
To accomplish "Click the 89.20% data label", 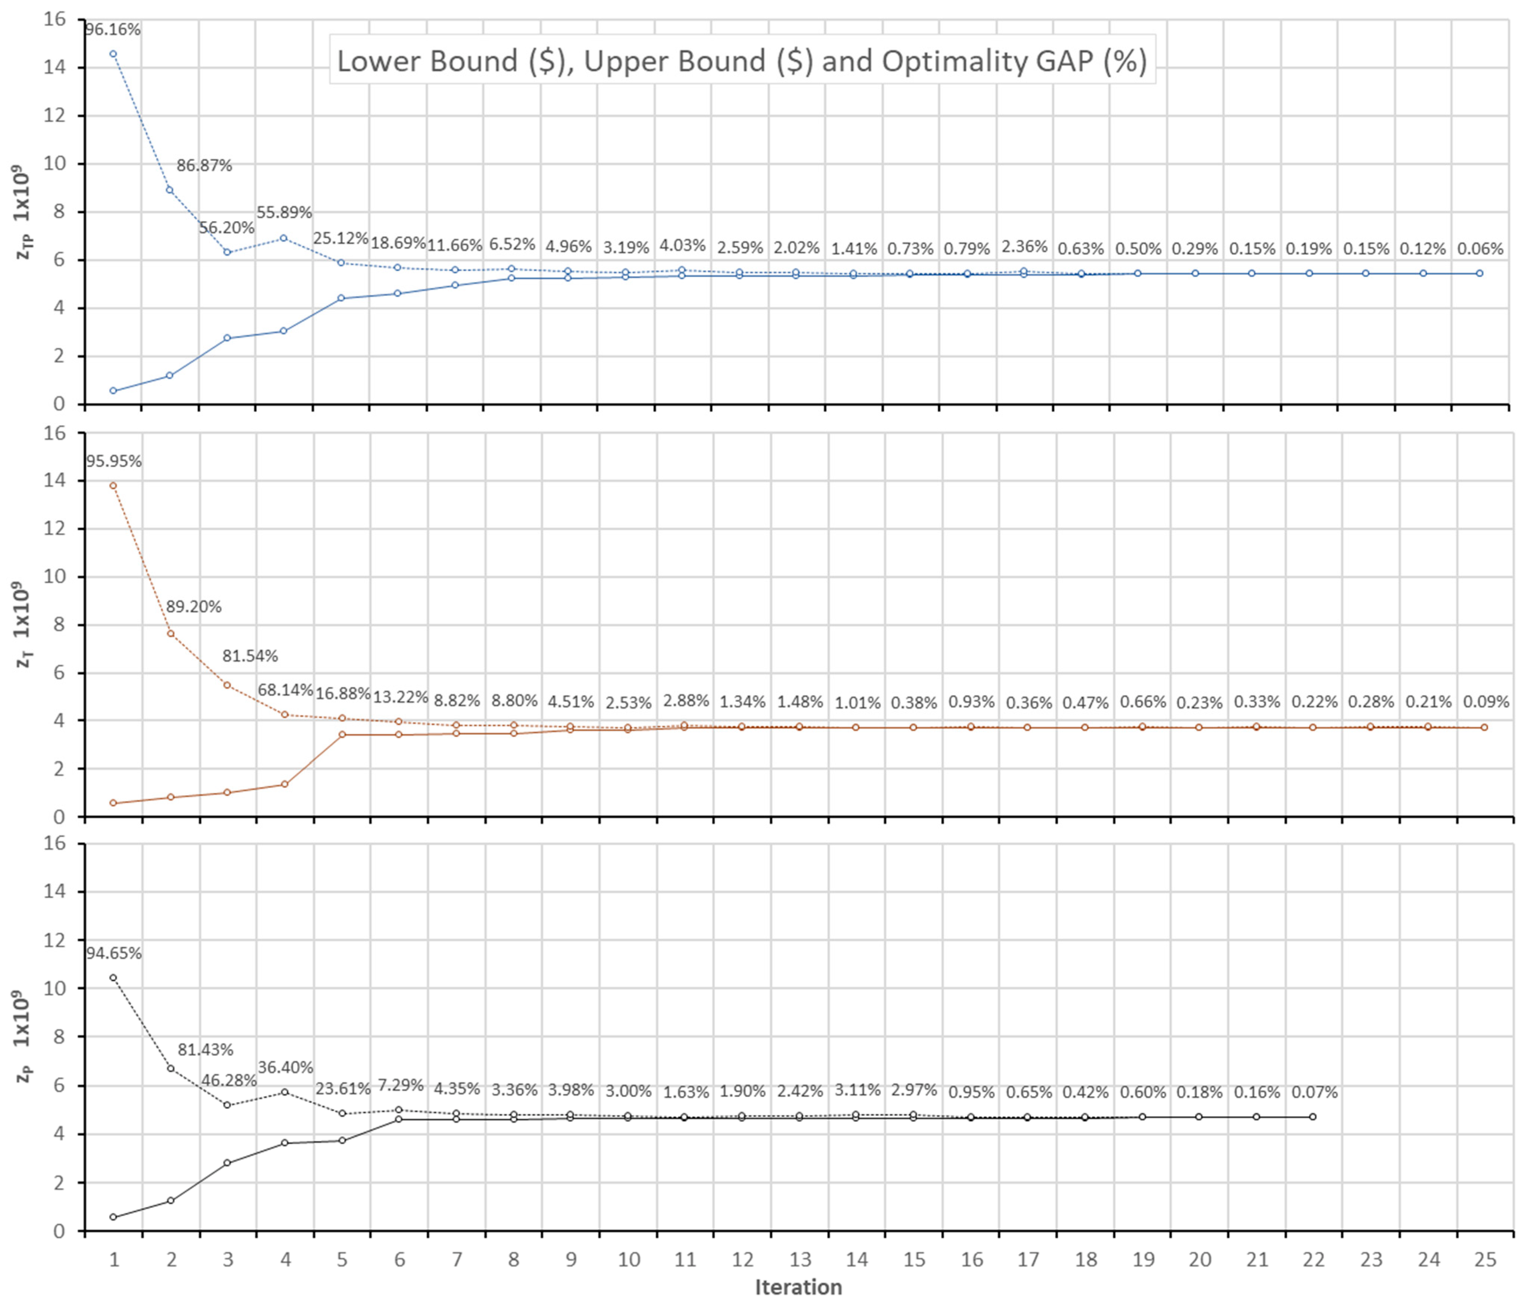I will pyautogui.click(x=194, y=607).
